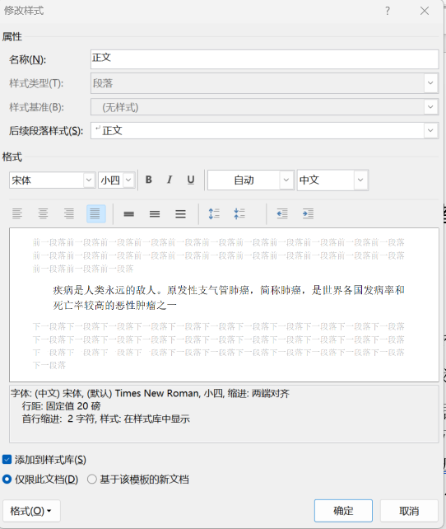Set right text alignment
Image resolution: width=446 pixels, height=529 pixels.
[69, 213]
